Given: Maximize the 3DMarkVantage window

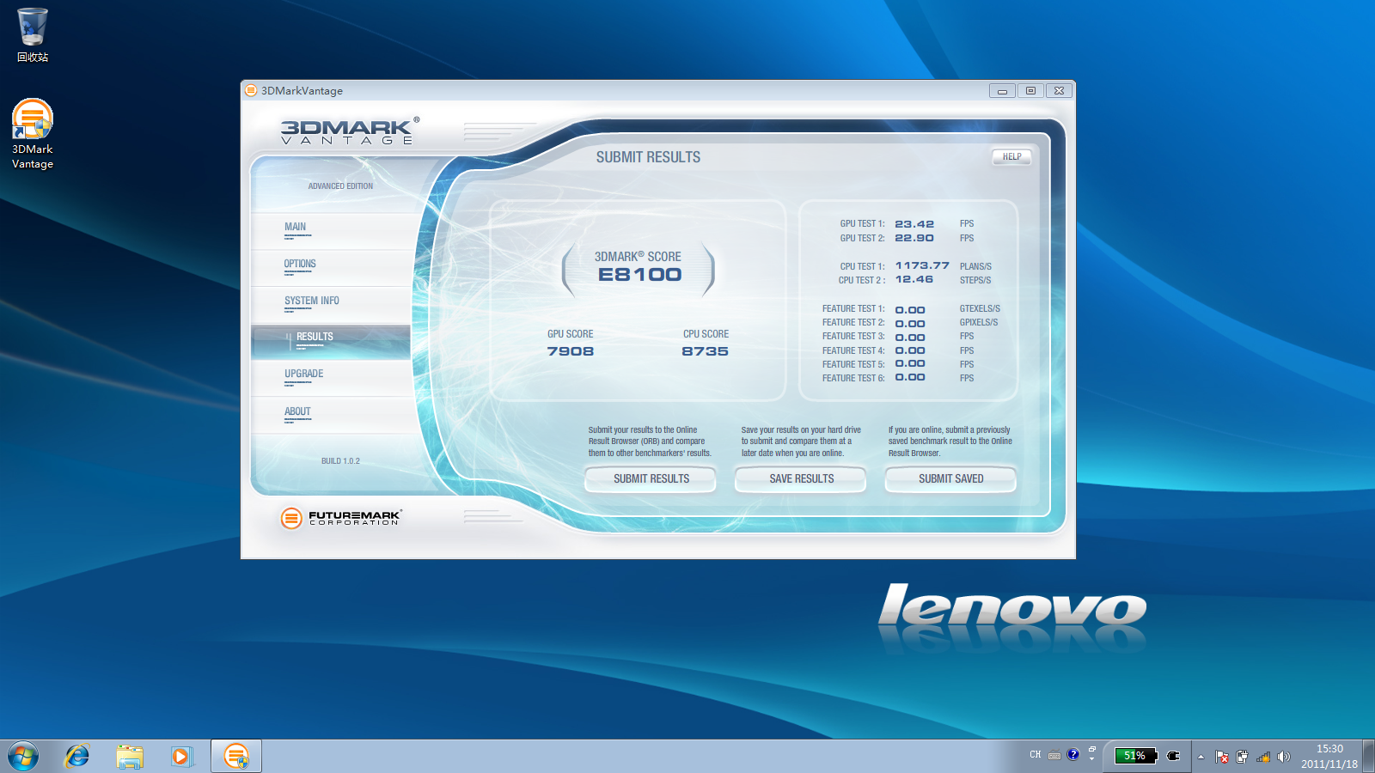Looking at the screenshot, I should (1030, 90).
